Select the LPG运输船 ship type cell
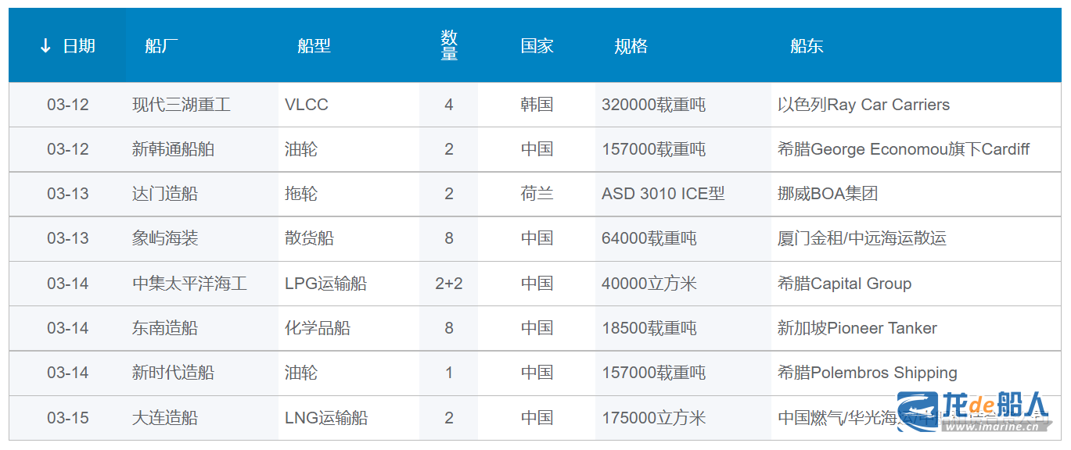This screenshot has height=450, width=1071. click(325, 284)
